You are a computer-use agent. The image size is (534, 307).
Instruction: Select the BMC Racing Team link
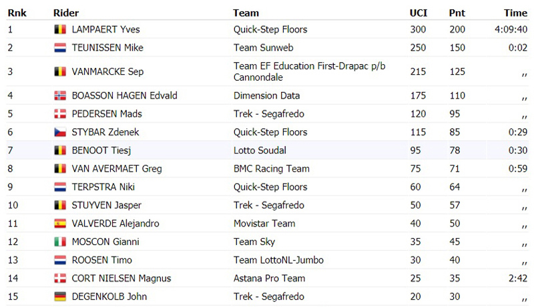click(x=272, y=168)
